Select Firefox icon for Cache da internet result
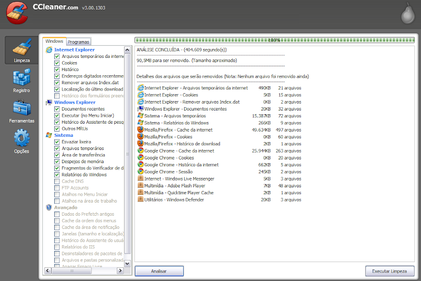421x281 pixels. coord(141,129)
